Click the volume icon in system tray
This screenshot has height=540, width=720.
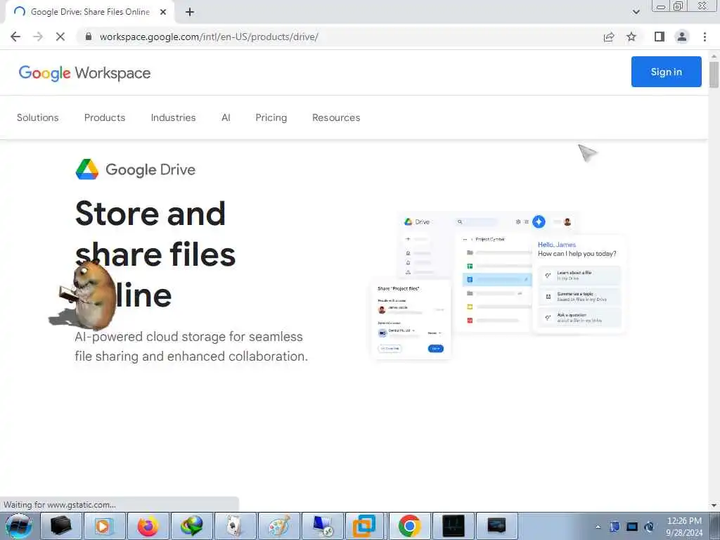pyautogui.click(x=649, y=527)
